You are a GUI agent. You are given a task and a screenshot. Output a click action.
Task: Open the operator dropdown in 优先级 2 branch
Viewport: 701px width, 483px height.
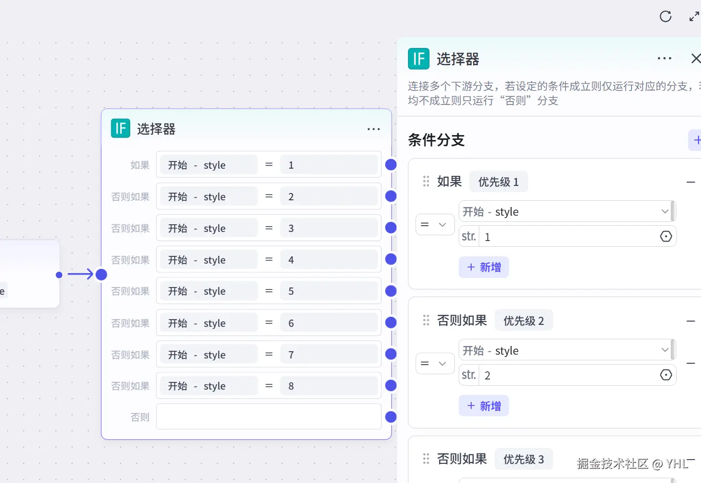[435, 363]
